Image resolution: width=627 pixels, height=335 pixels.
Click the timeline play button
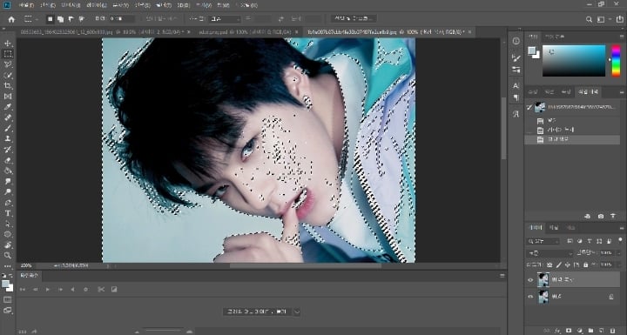(48, 289)
